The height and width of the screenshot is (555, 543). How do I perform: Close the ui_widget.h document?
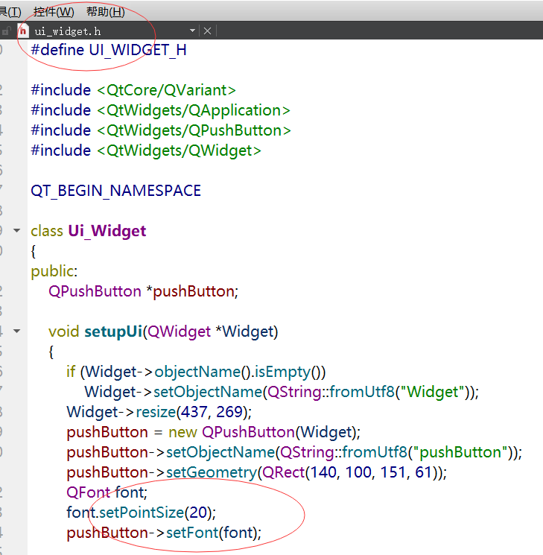coord(207,31)
